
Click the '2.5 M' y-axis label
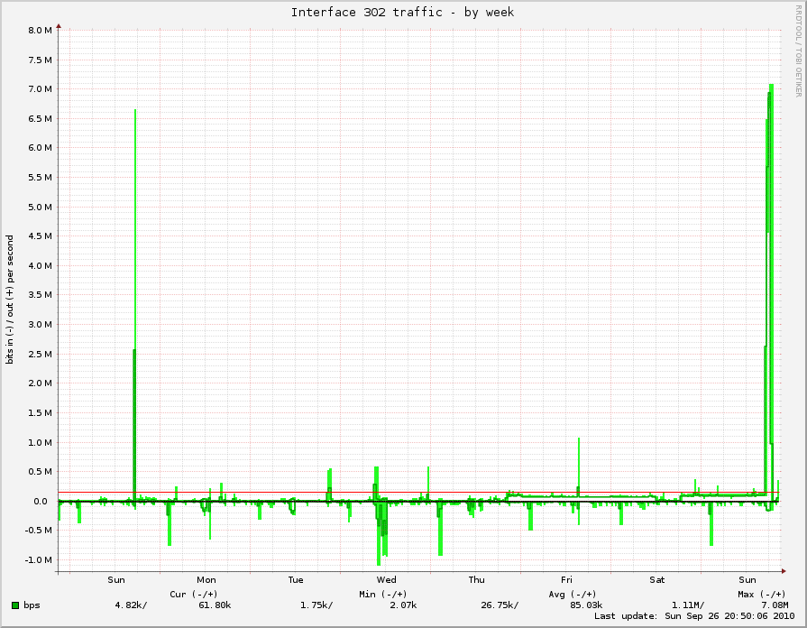[41, 355]
